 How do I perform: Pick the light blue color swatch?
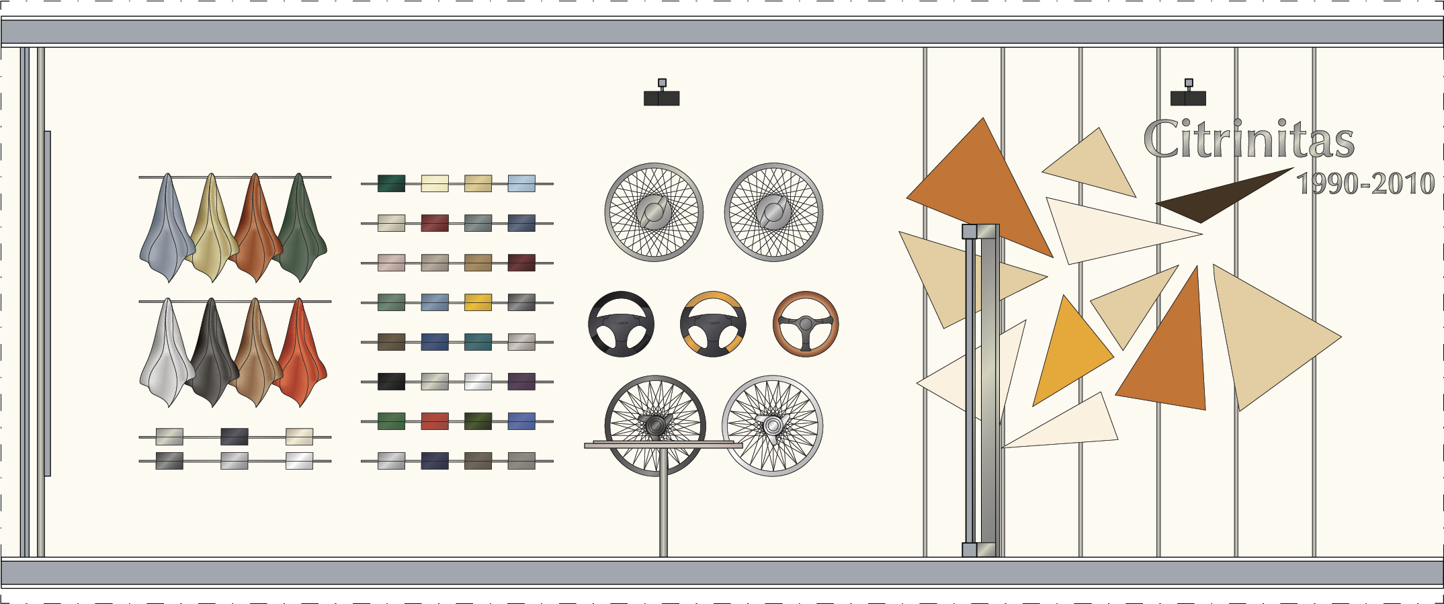[521, 183]
